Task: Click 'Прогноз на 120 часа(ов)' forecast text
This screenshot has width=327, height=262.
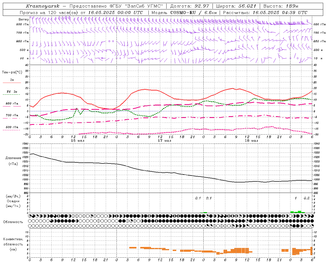Action: (49, 13)
